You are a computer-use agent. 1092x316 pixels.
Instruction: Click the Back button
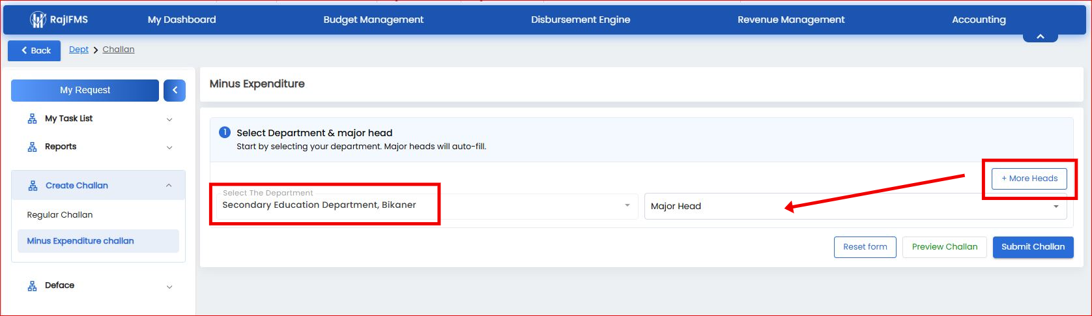click(x=35, y=51)
